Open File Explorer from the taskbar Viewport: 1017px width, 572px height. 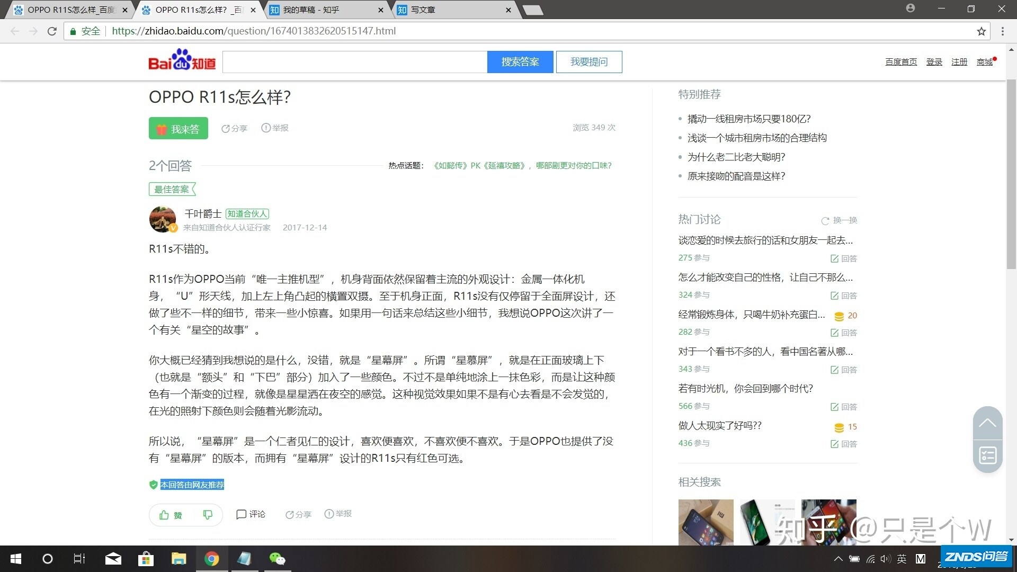click(179, 559)
